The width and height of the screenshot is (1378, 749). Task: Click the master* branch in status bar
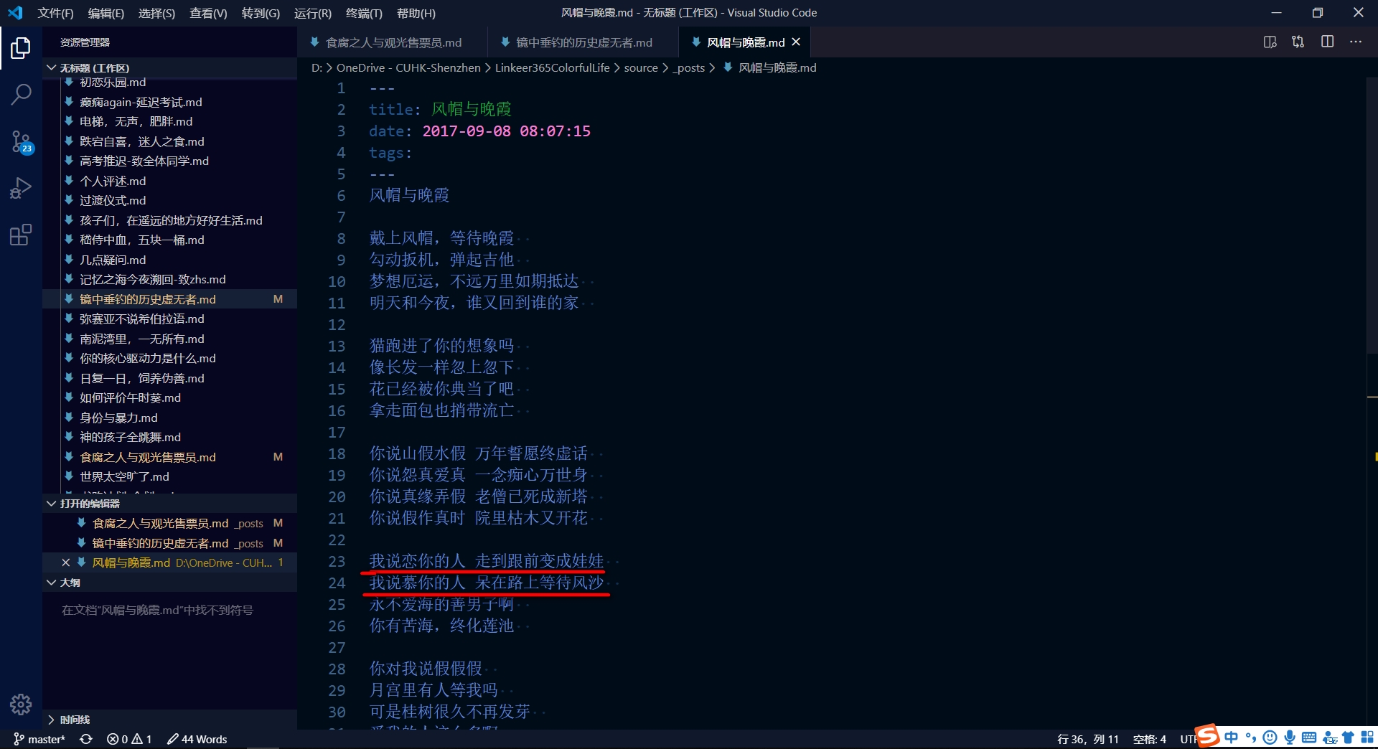(39, 739)
